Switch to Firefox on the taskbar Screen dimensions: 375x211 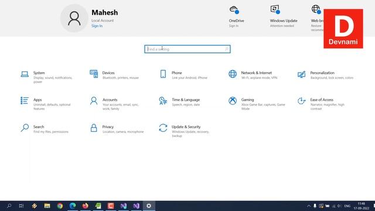(86, 206)
